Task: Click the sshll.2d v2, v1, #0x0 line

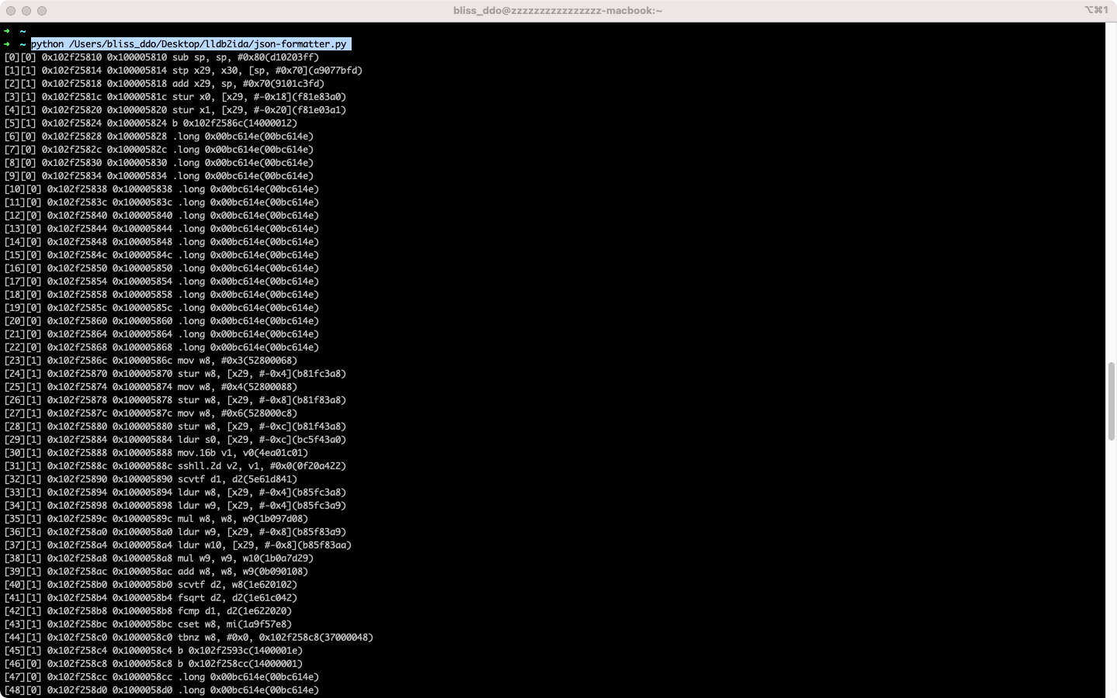Action: point(175,466)
